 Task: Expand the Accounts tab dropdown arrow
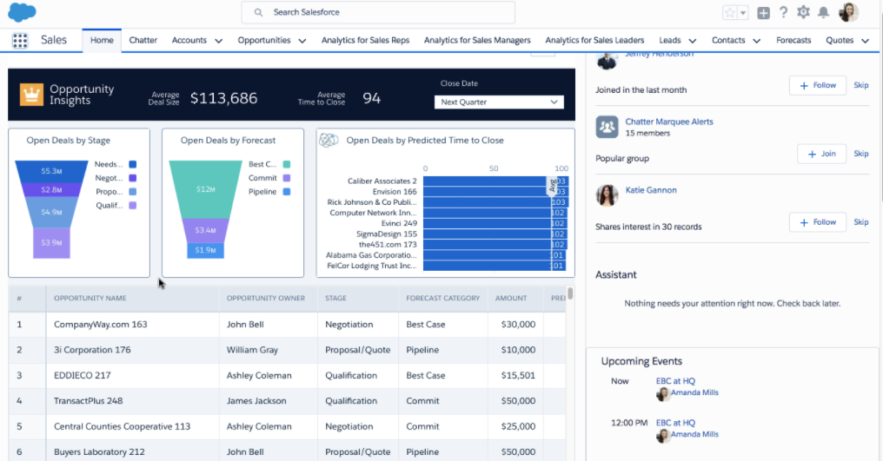click(218, 41)
